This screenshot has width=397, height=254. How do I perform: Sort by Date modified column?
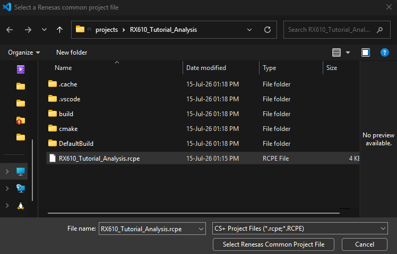[206, 68]
